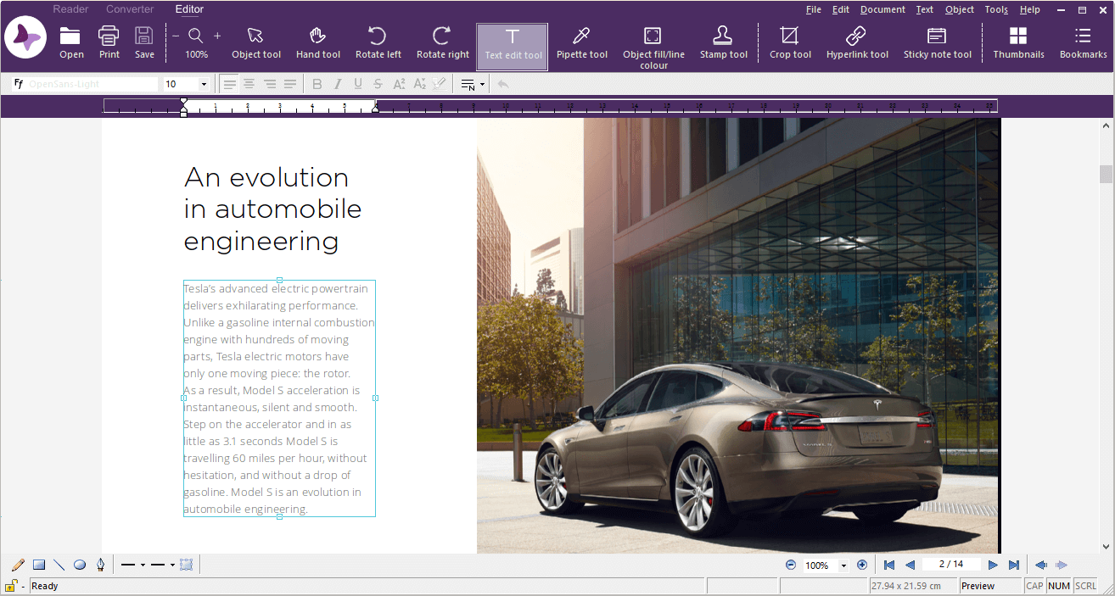Toggle subscript formatting
This screenshot has width=1115, height=596.
419,84
